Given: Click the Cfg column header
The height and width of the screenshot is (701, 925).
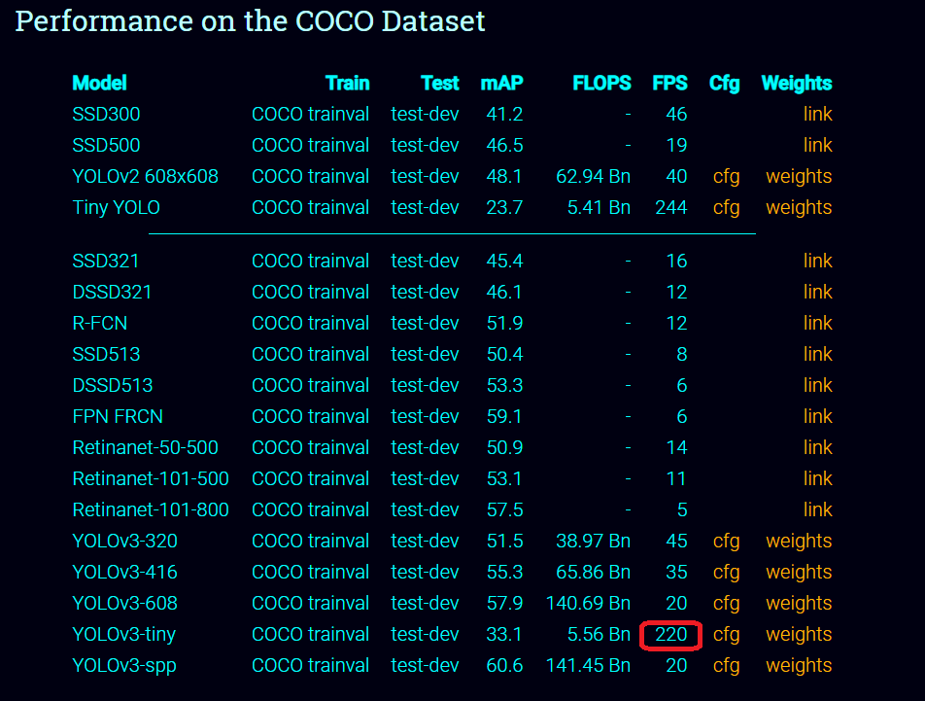Looking at the screenshot, I should pos(725,84).
